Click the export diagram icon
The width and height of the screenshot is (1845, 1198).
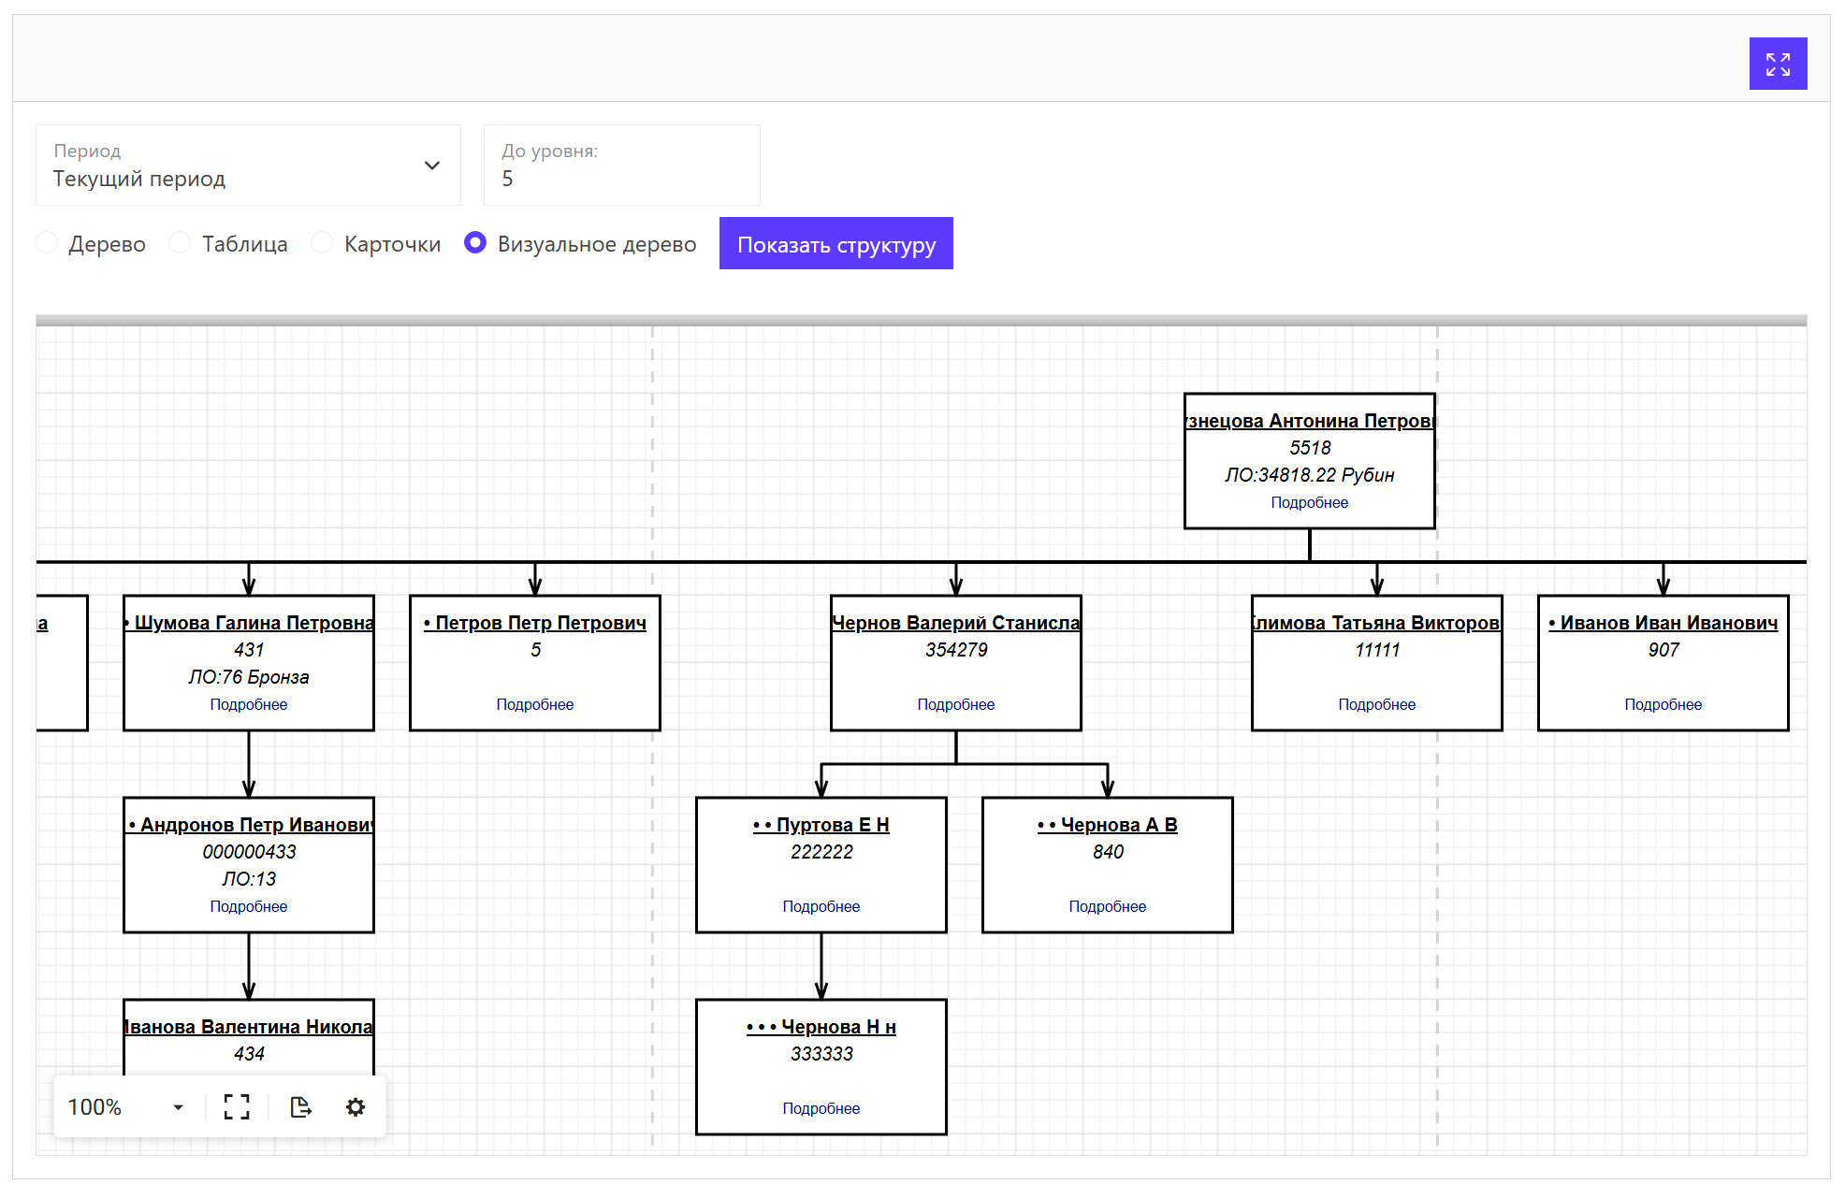(300, 1107)
